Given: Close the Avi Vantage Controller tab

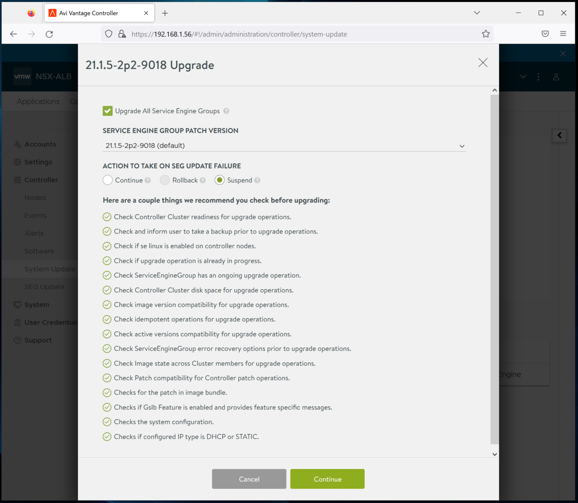Looking at the screenshot, I should coord(146,13).
